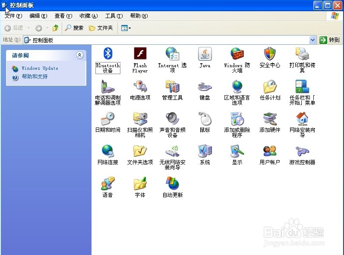This screenshot has height=255, width=344.
Task: Open 管理工具 icon
Action: pos(172,86)
